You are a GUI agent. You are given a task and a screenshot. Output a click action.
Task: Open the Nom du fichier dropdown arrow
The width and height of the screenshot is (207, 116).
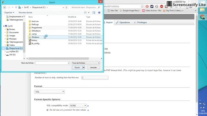(x=69, y=63)
